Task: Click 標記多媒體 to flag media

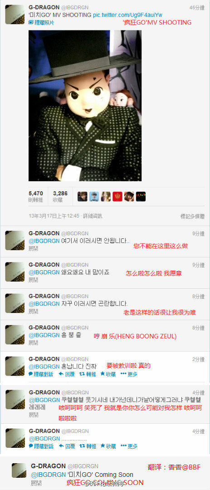Action: (x=192, y=216)
